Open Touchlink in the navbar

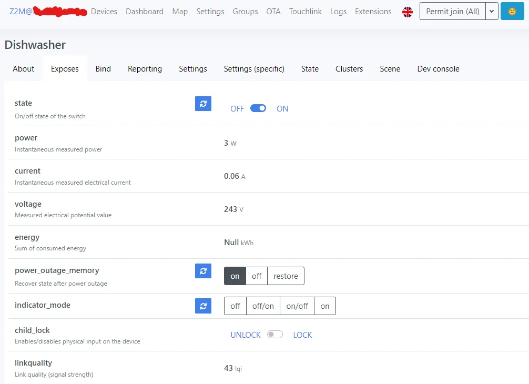point(306,12)
